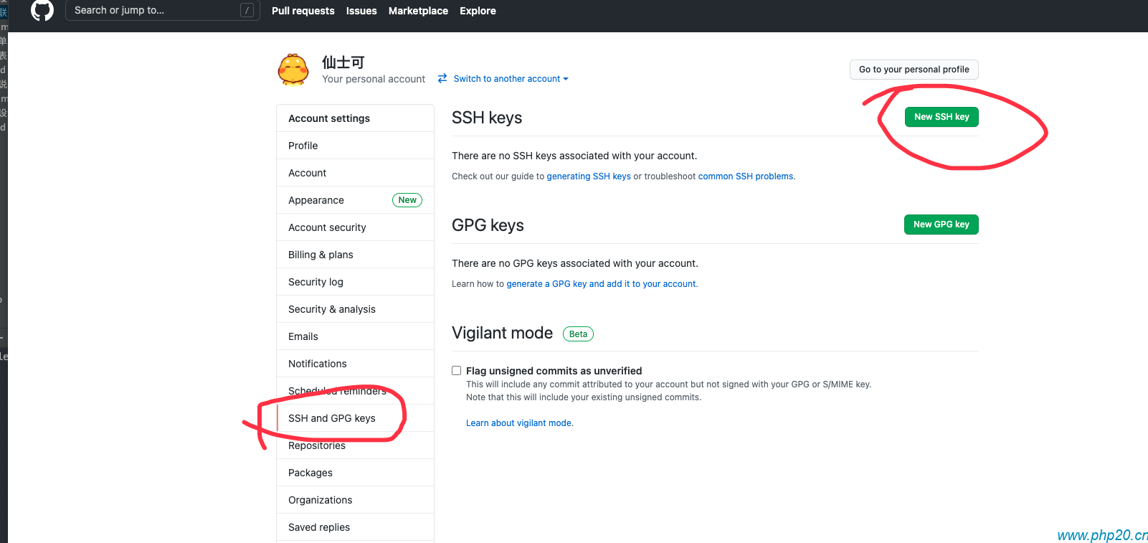The image size is (1148, 543).
Task: Click Go to your personal profile
Action: [914, 70]
